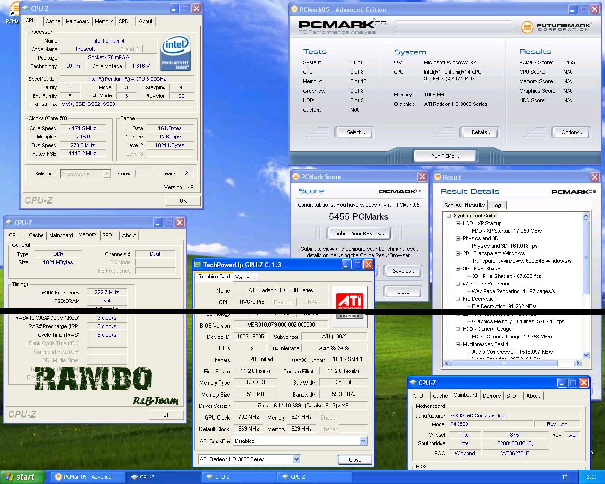The image size is (605, 484).
Task: Collapse the Web Page Rendering node
Action: click(458, 284)
